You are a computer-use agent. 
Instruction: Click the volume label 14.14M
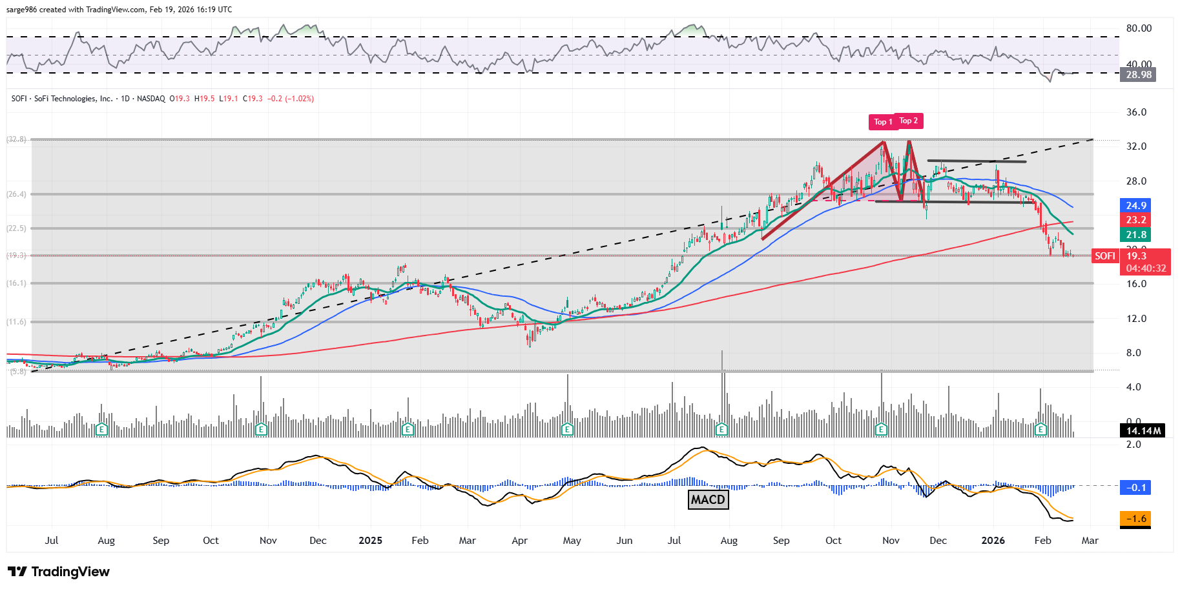pos(1143,430)
